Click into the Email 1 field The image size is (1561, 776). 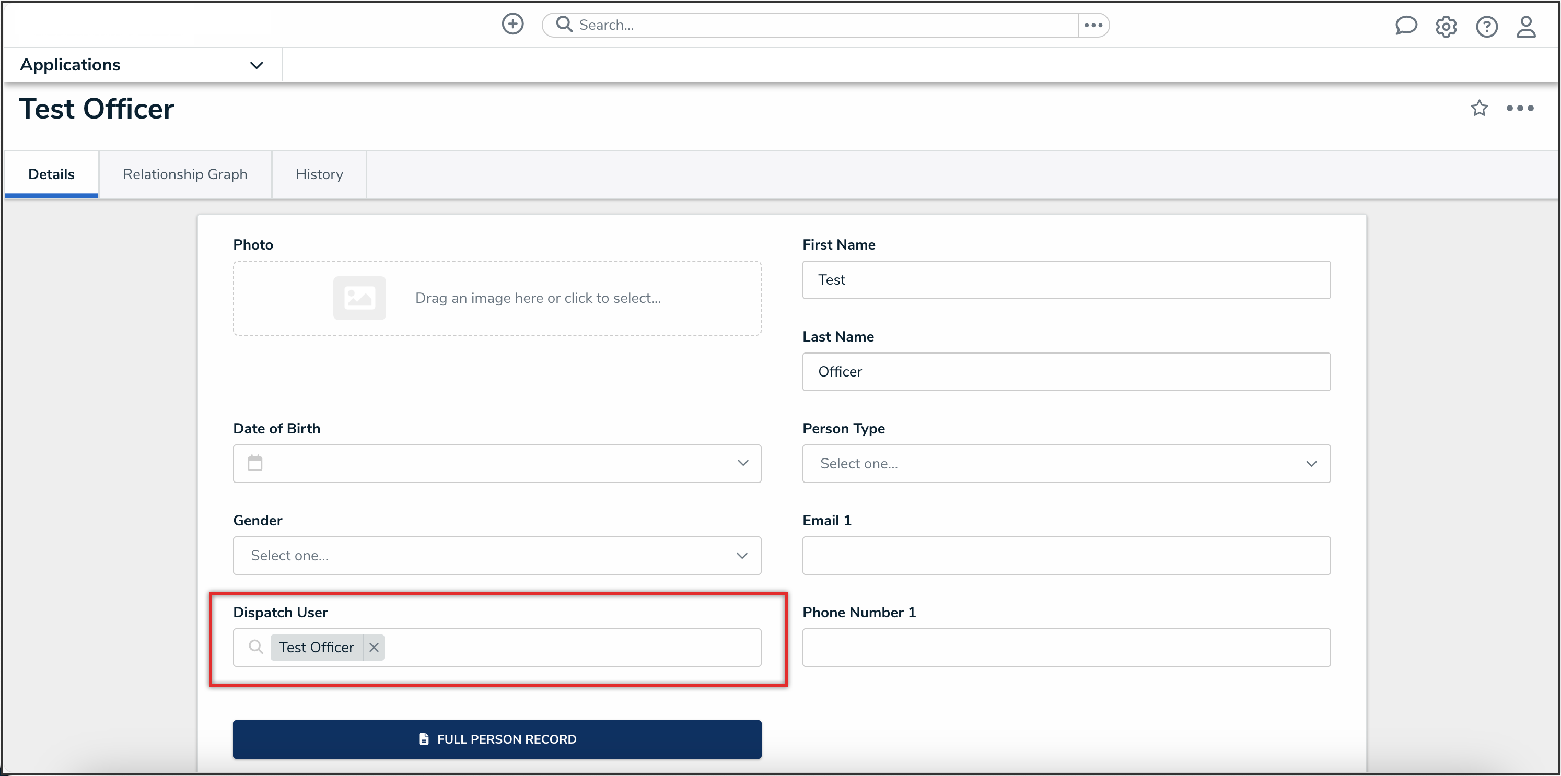tap(1066, 556)
